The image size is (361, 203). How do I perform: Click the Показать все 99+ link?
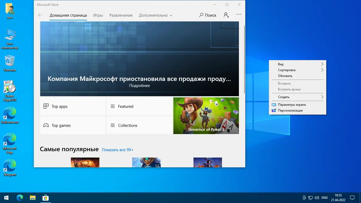pyautogui.click(x=118, y=150)
